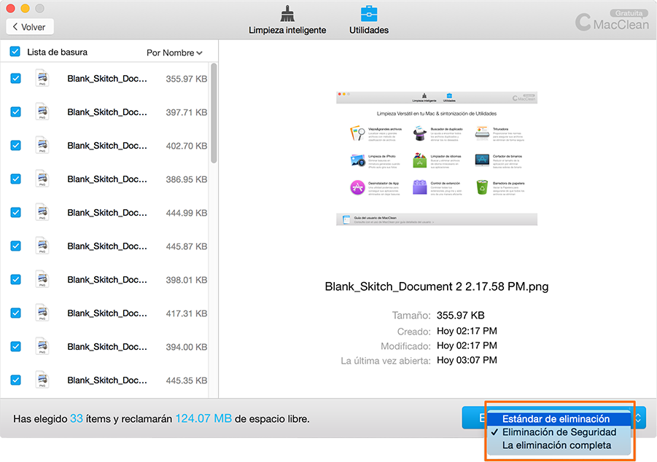This screenshot has height=462, width=657.
Task: Toggle the Lista de basura checkbox
Action: (x=15, y=52)
